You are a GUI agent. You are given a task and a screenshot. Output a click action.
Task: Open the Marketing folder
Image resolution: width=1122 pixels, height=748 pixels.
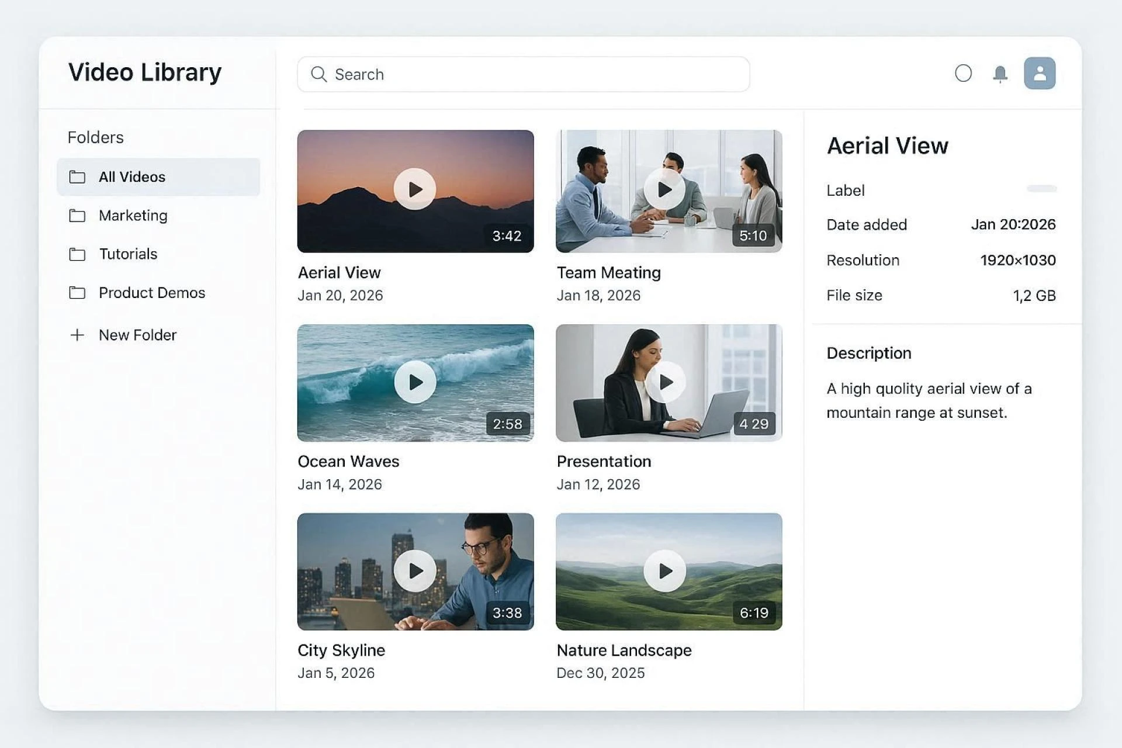(133, 216)
